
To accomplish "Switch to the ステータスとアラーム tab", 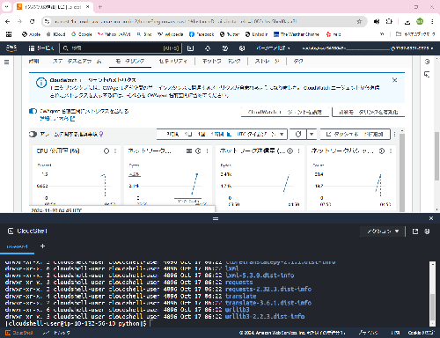I will 77,62.
